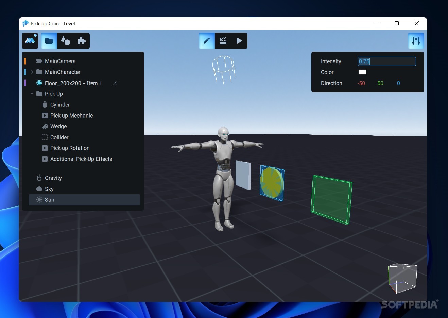The width and height of the screenshot is (448, 318).
Task: Select the Sky label
Action: pyautogui.click(x=49, y=189)
